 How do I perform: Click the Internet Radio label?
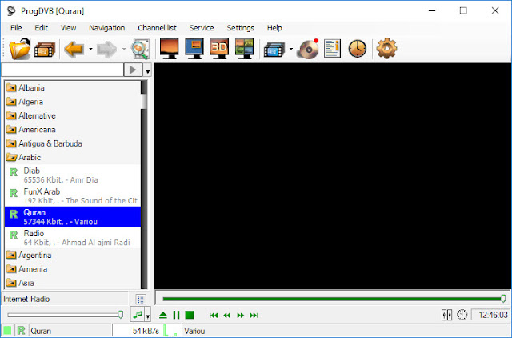26,299
